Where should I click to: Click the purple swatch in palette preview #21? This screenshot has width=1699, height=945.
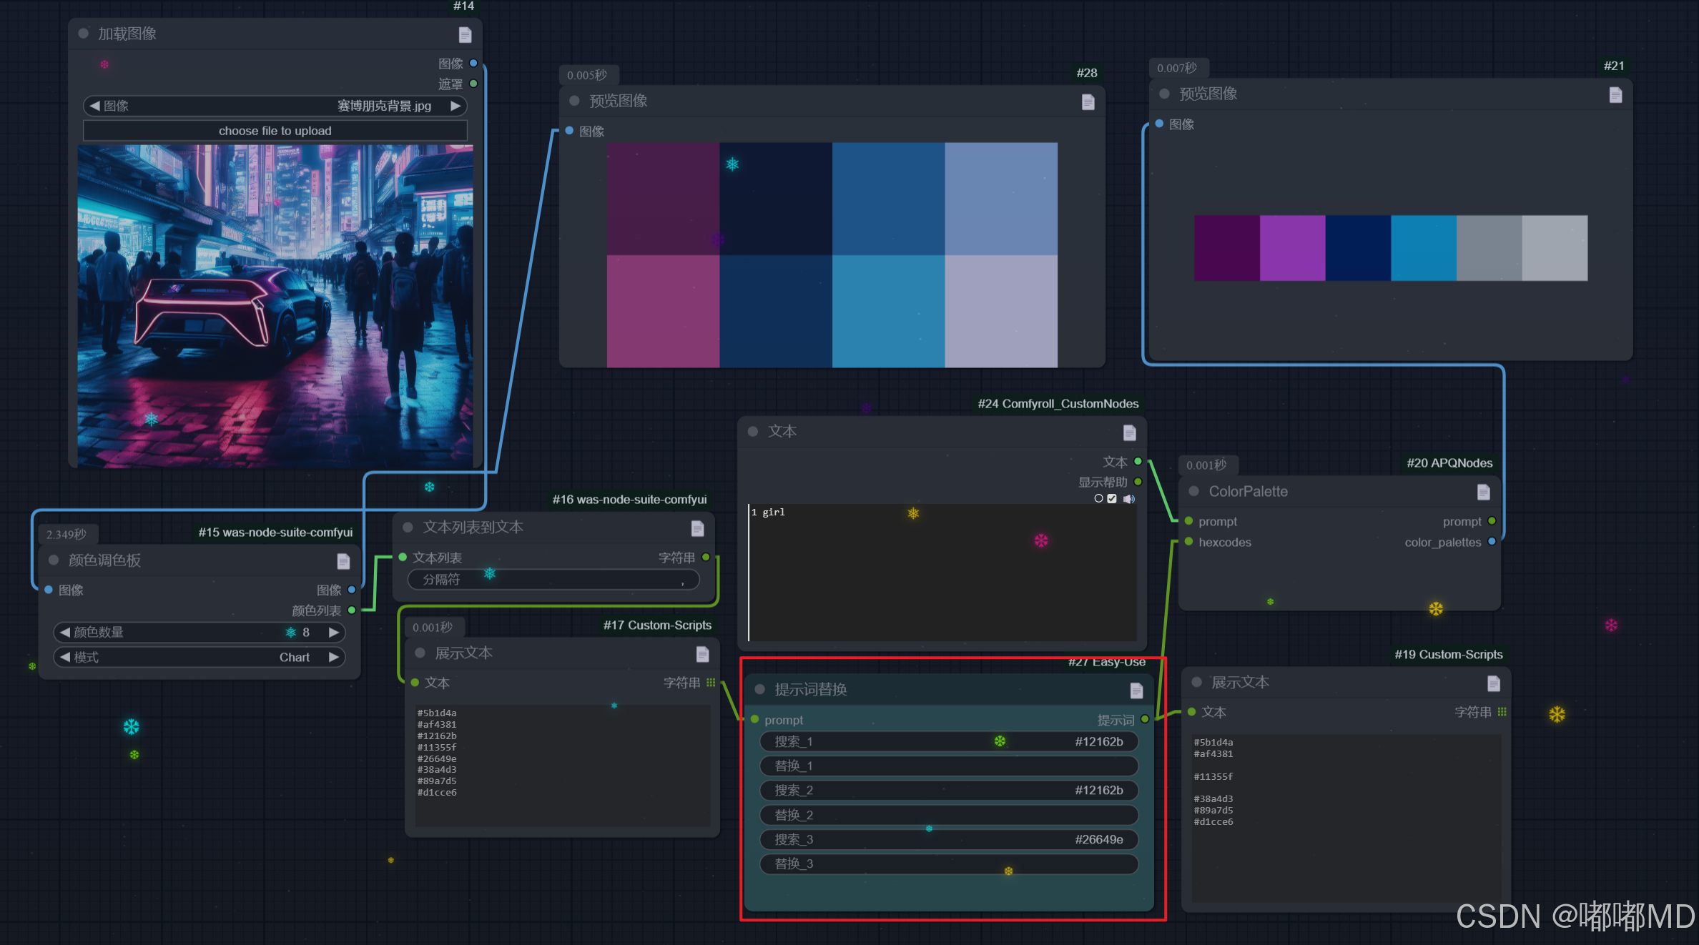(1292, 248)
